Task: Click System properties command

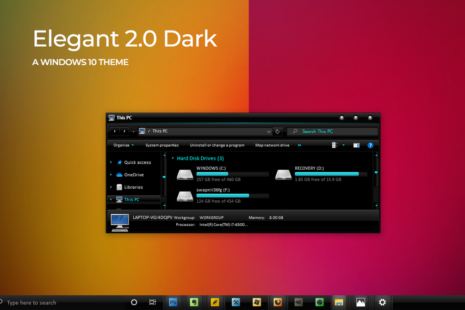Action: 162,145
